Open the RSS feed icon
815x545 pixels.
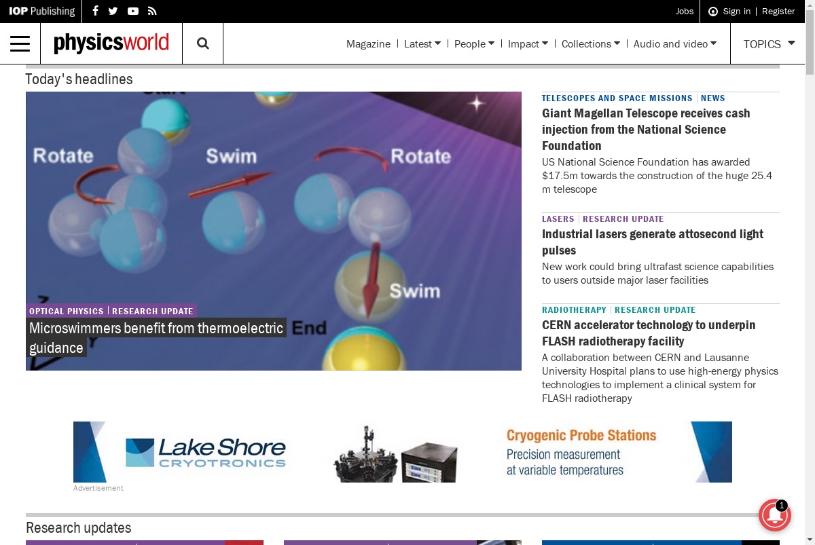click(x=152, y=11)
